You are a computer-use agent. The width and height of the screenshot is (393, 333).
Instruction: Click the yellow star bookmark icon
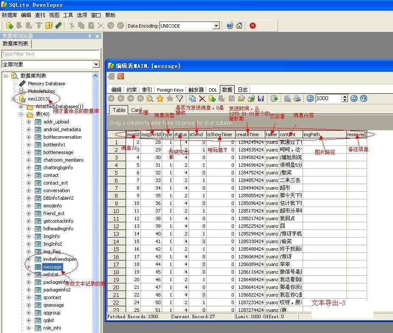coord(160,98)
